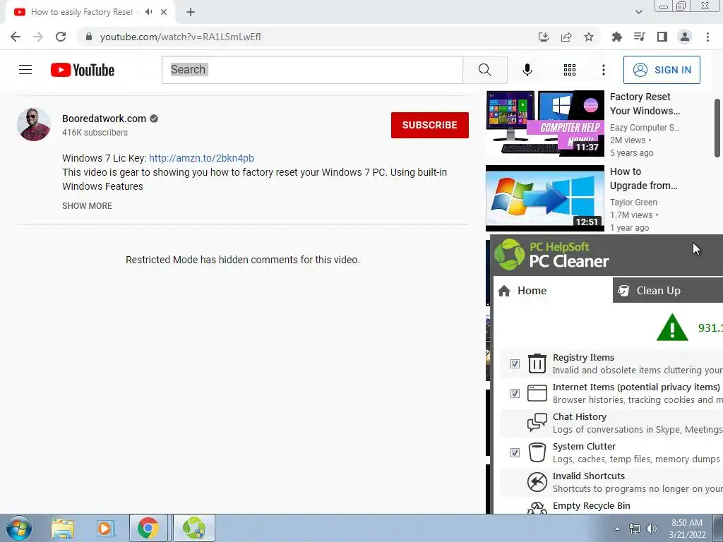Uncheck the System Clutter checkbox

click(515, 452)
